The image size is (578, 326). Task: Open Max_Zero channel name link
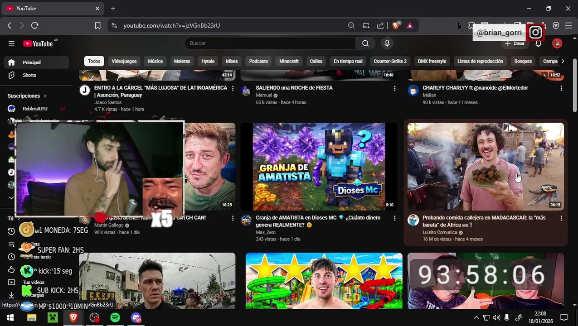(x=266, y=232)
